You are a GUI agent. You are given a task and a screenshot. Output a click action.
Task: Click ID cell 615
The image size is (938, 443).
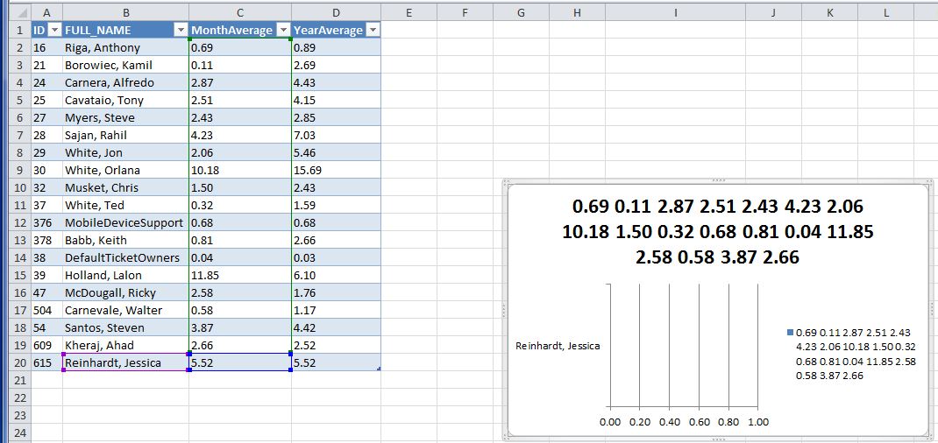click(46, 362)
